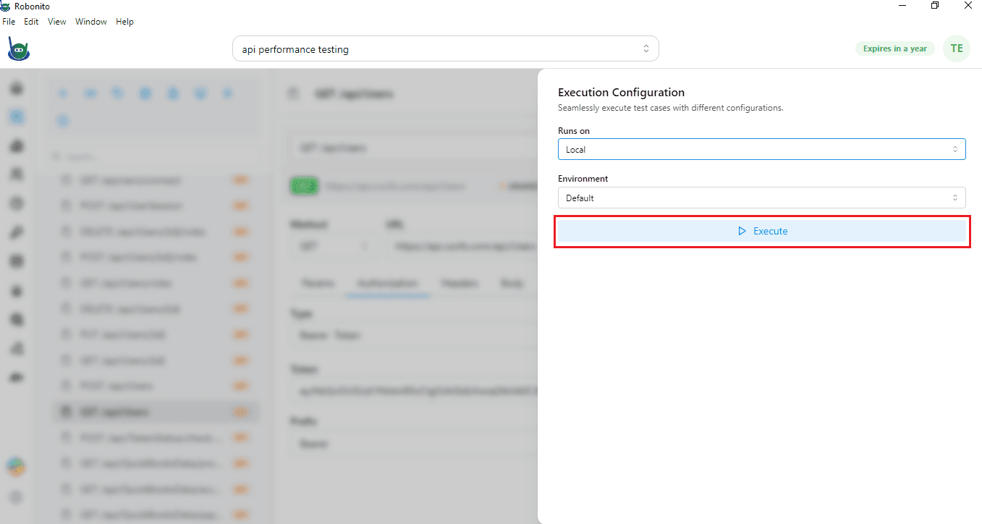Open the Environment dropdown showing Default
The image size is (982, 524).
762,198
